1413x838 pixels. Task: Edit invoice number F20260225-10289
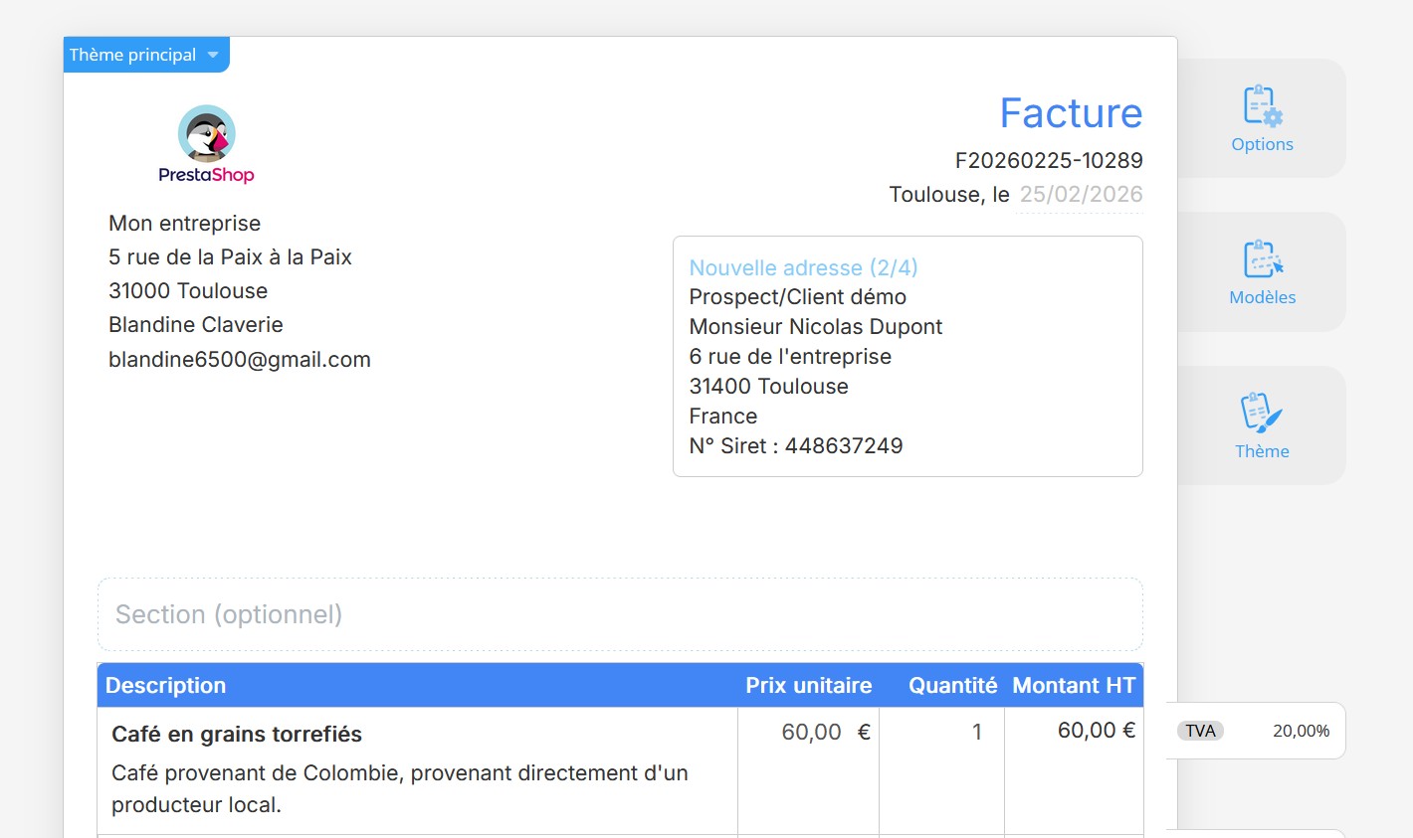[x=1049, y=160]
